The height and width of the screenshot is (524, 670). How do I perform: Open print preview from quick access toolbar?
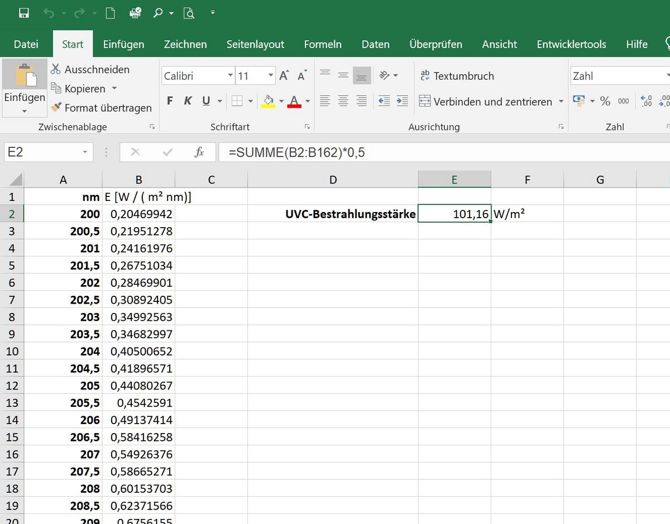pos(189,12)
